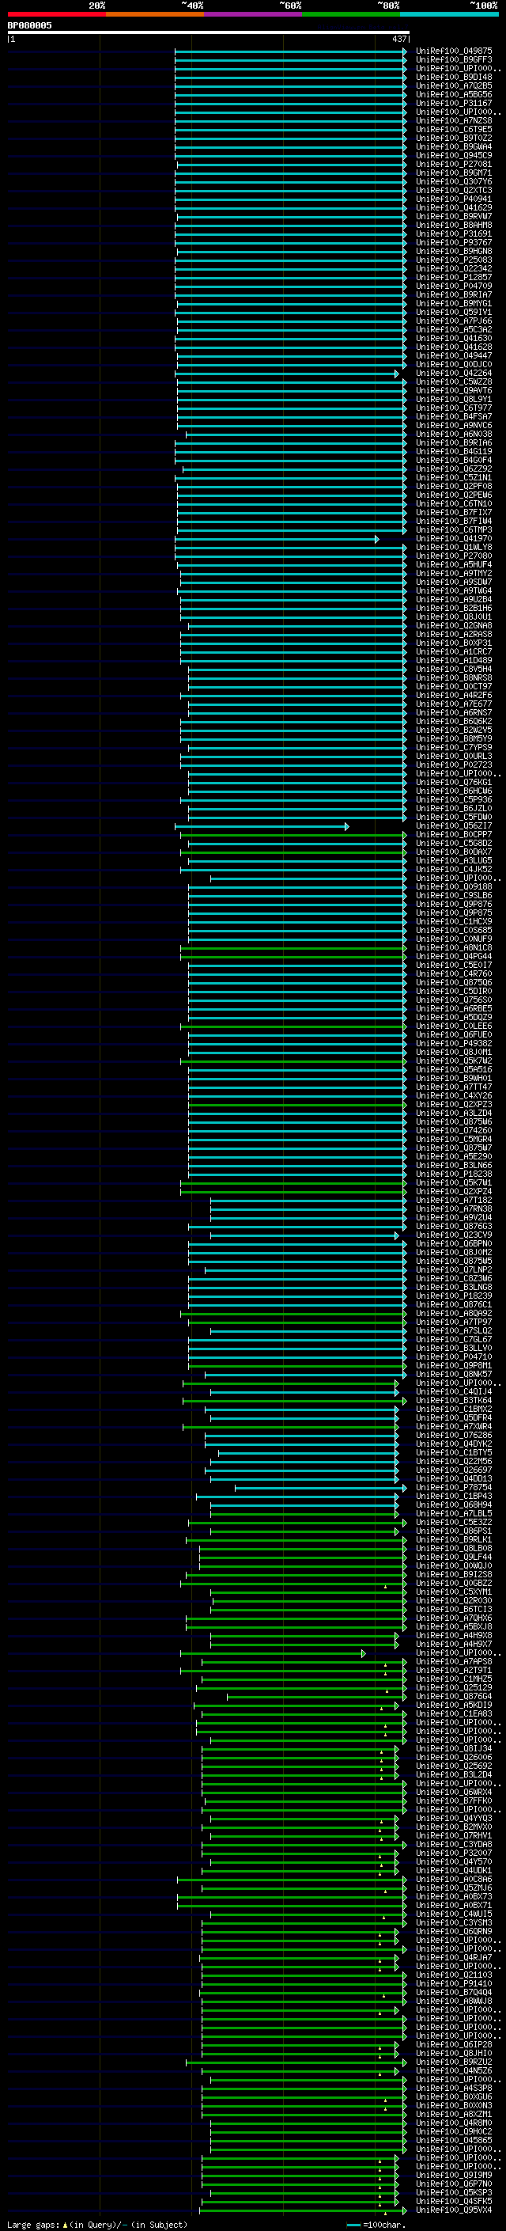Open hit UniRef100_B9DI48
Image resolution: width=506 pixels, height=2231 pixels.
click(454, 77)
